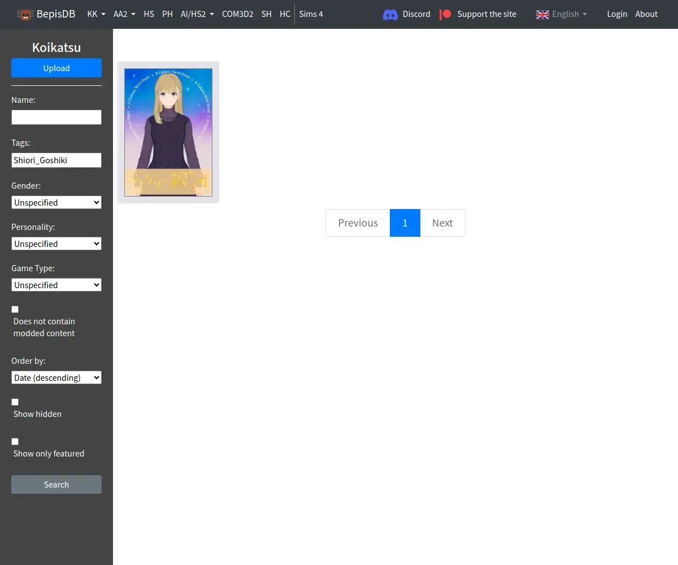This screenshot has width=678, height=565.
Task: Click the Tags field containing Shiori_Goshiki
Action: (x=56, y=160)
